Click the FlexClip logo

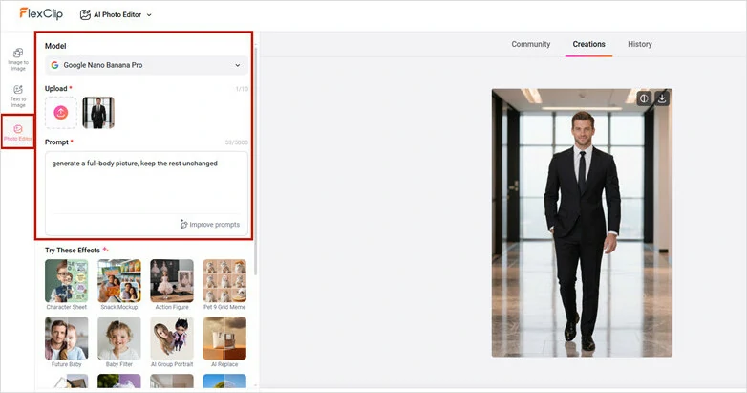[41, 13]
